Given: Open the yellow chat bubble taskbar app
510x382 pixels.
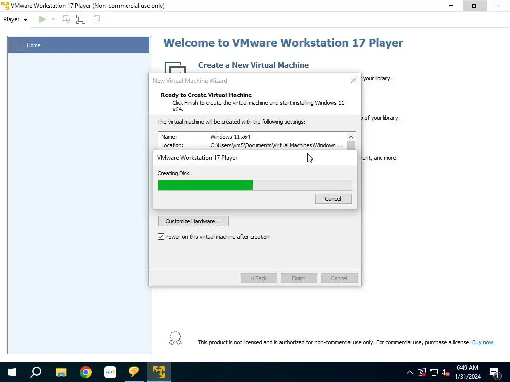Looking at the screenshot, I should [134, 372].
